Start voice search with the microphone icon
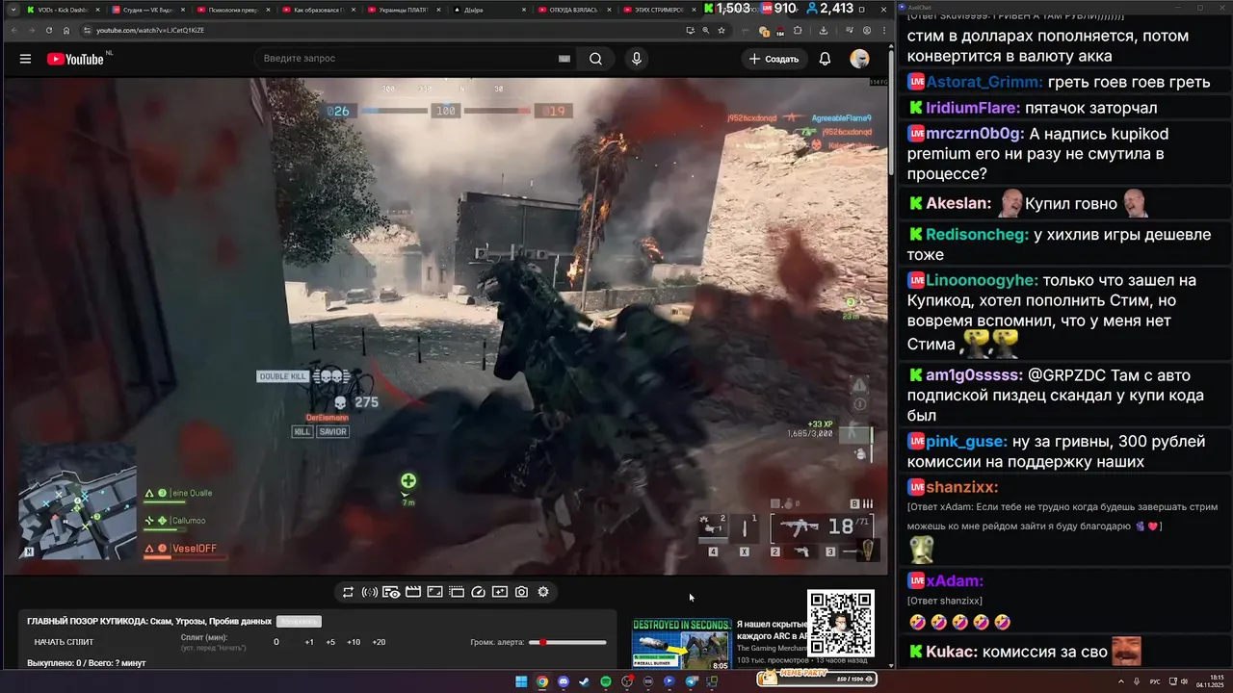The image size is (1233, 693). 636,59
